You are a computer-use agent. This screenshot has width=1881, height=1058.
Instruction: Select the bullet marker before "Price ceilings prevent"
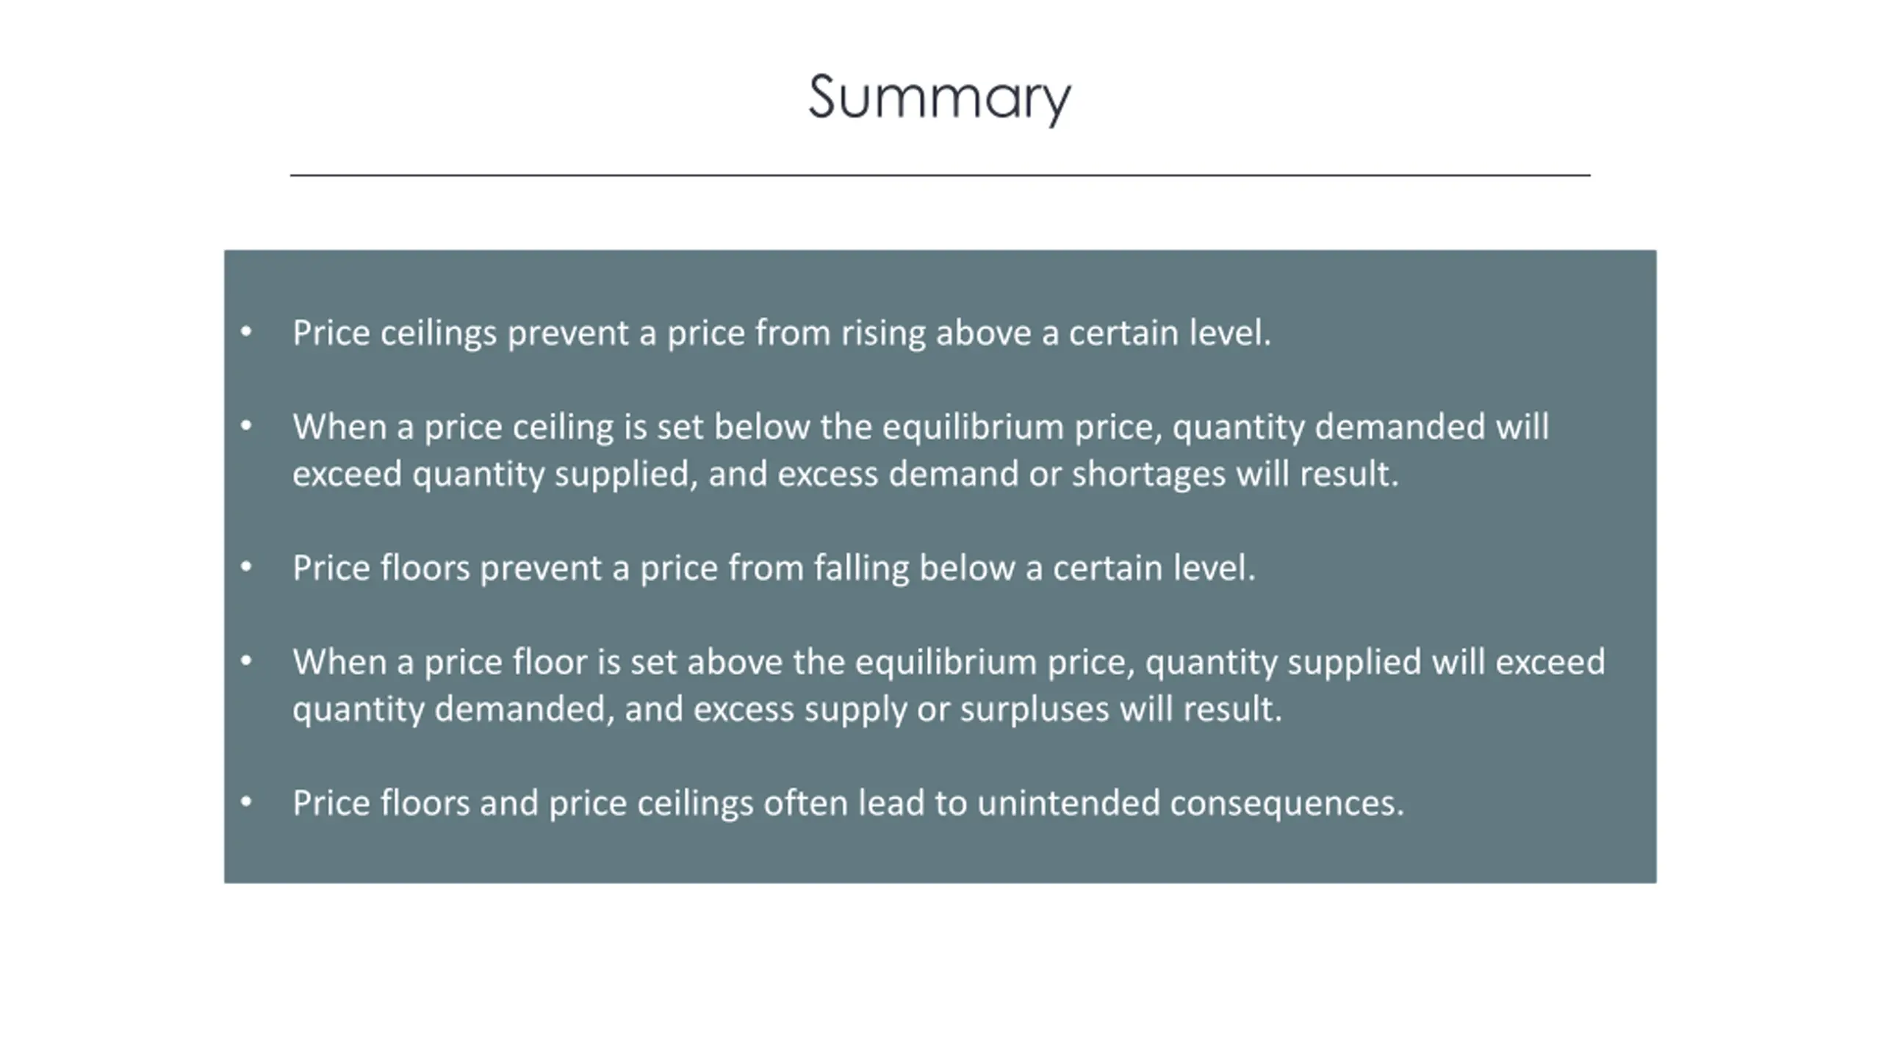click(x=246, y=332)
